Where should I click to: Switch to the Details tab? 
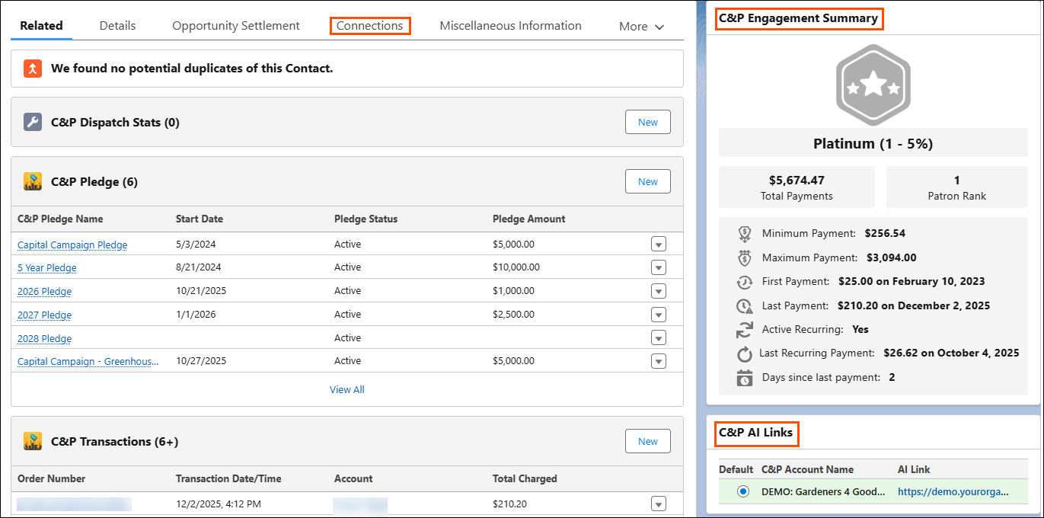click(x=117, y=25)
